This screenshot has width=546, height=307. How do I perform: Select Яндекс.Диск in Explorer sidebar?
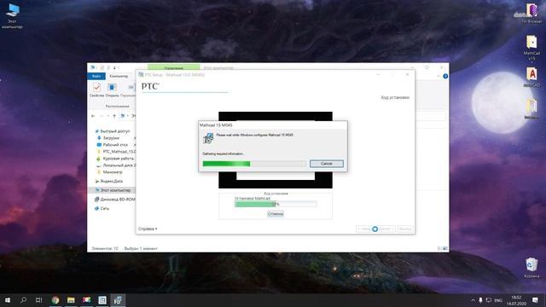click(x=112, y=181)
